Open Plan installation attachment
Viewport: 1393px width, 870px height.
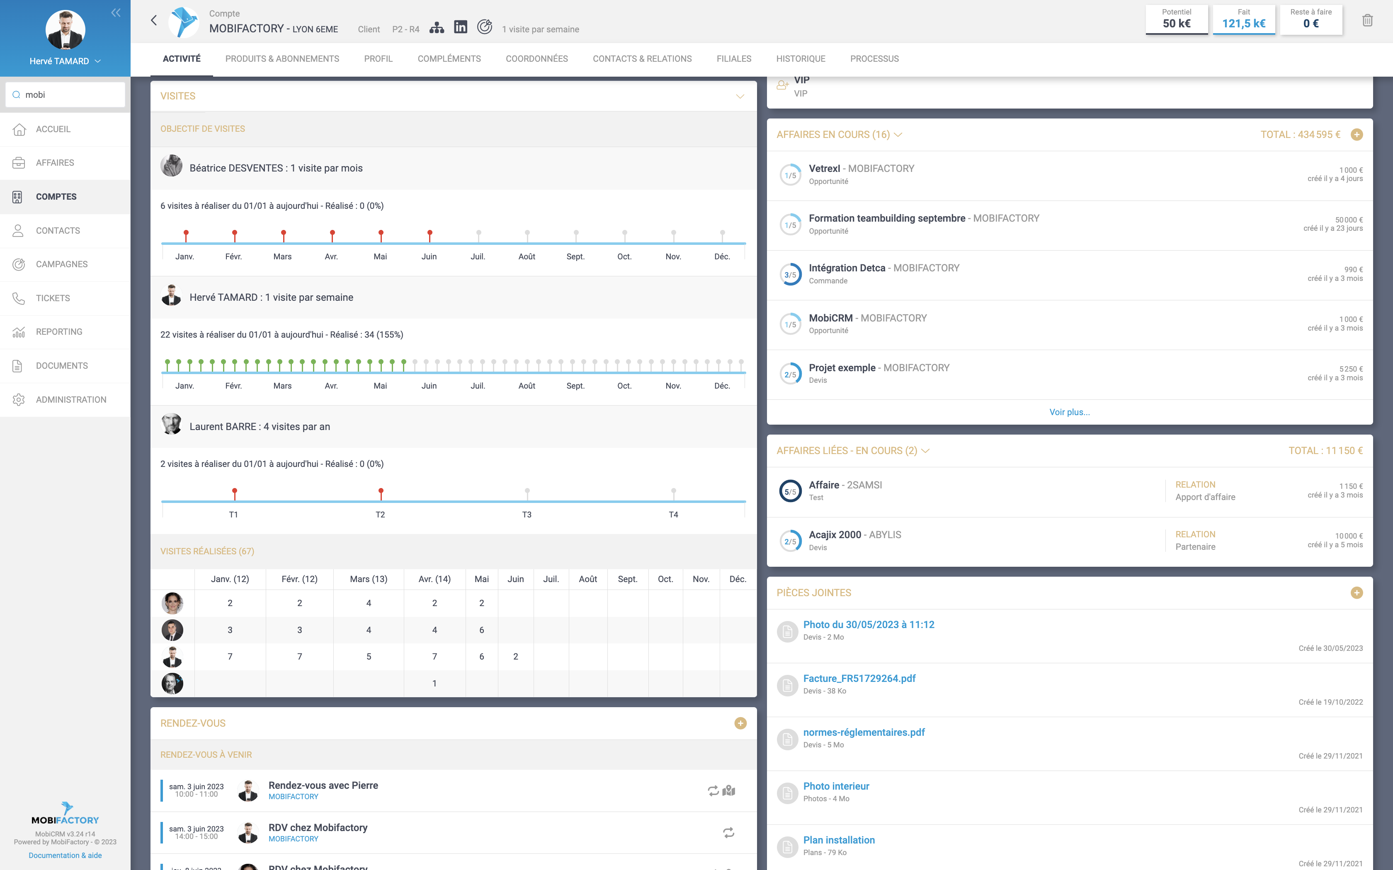[x=839, y=840]
